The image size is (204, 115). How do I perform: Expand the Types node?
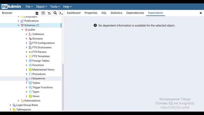[x=26, y=92]
